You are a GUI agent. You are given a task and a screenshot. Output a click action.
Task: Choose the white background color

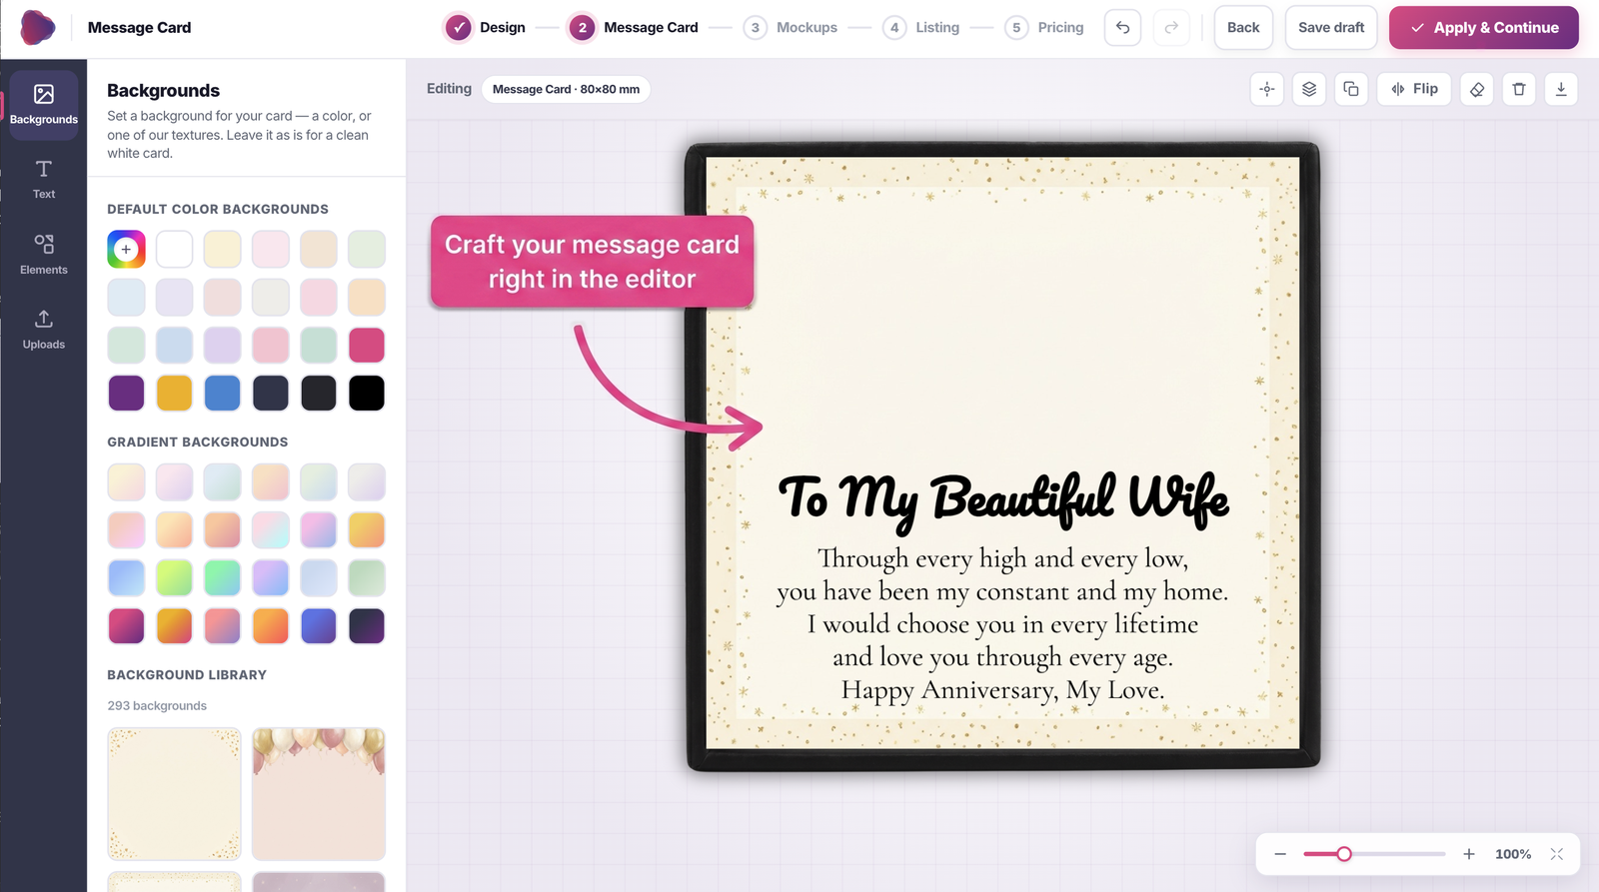point(174,249)
